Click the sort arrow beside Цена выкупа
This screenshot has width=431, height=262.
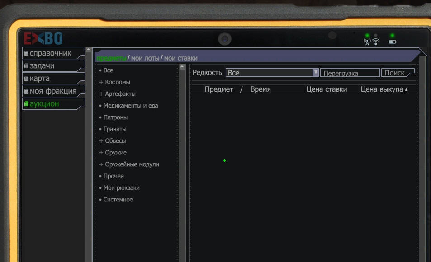pyautogui.click(x=406, y=90)
